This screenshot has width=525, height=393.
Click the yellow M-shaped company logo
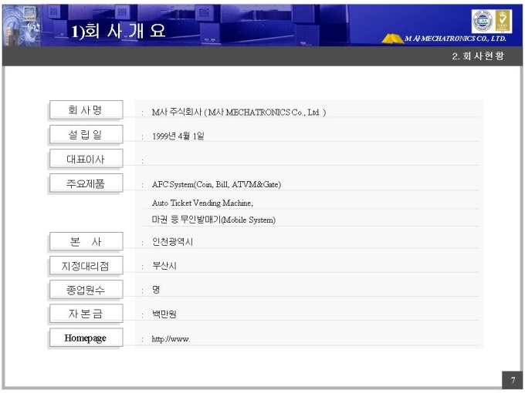(x=392, y=39)
